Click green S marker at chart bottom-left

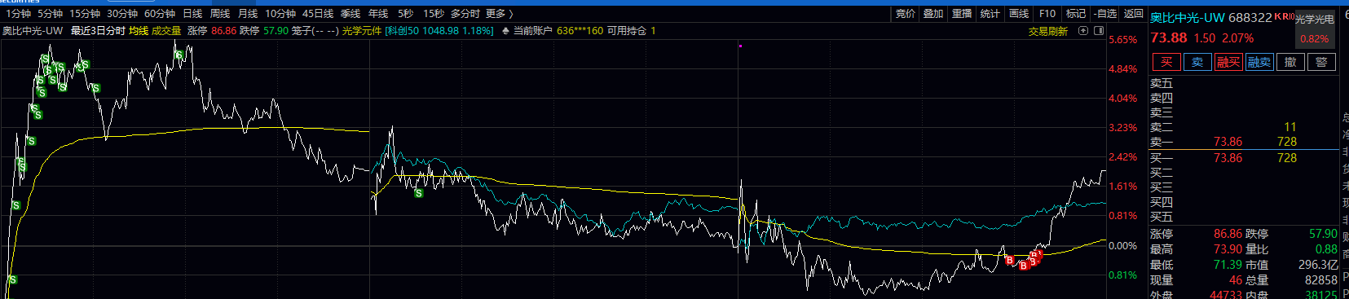[x=12, y=279]
